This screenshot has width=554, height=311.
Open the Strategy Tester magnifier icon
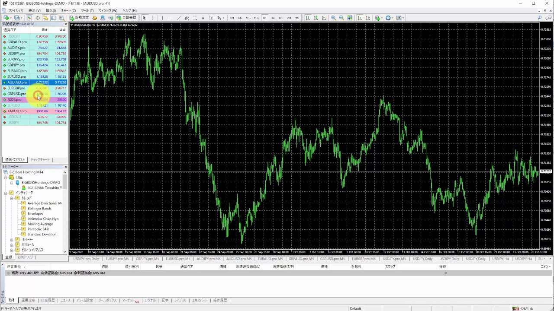coord(62,18)
